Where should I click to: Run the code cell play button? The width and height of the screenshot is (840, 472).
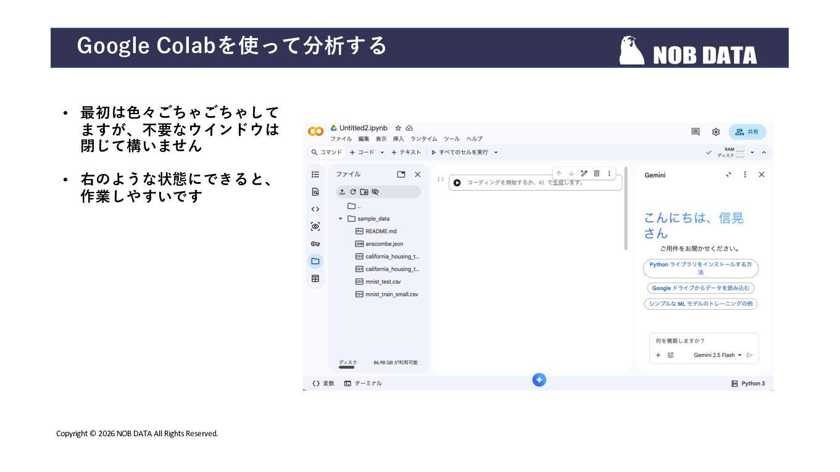[457, 183]
